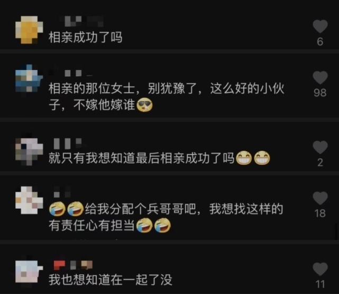This screenshot has width=339, height=294.
Task: Like the comment '我也想知道在一起了没'
Action: [x=320, y=269]
